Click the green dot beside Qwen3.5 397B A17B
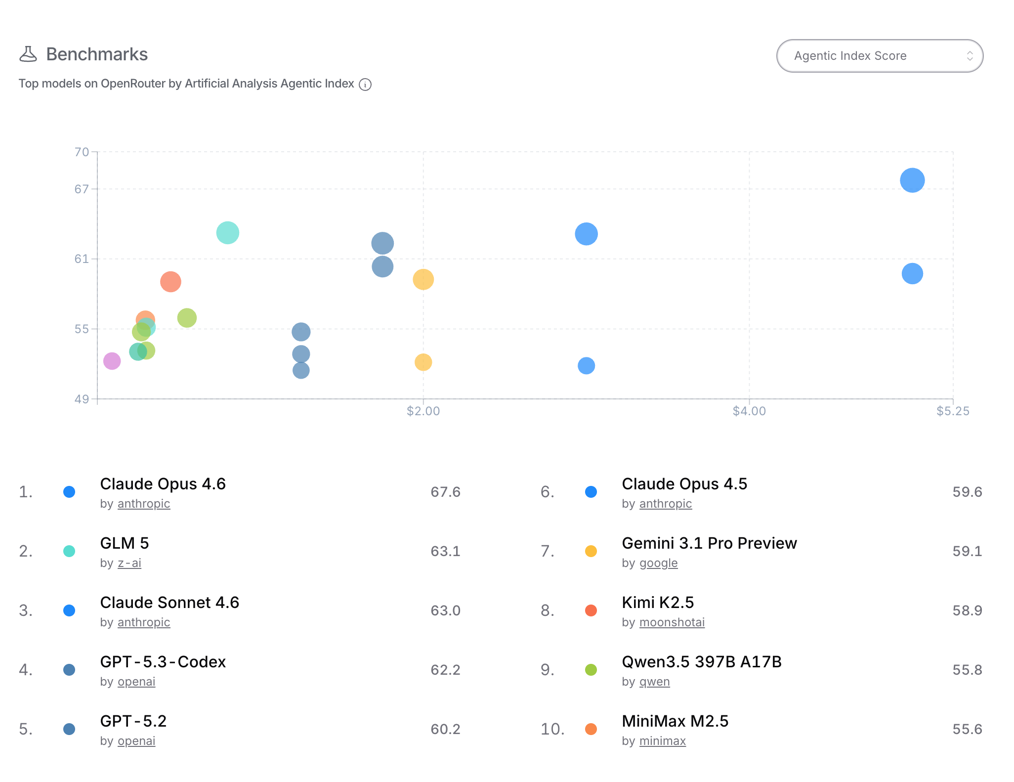1014x782 pixels. click(x=591, y=670)
